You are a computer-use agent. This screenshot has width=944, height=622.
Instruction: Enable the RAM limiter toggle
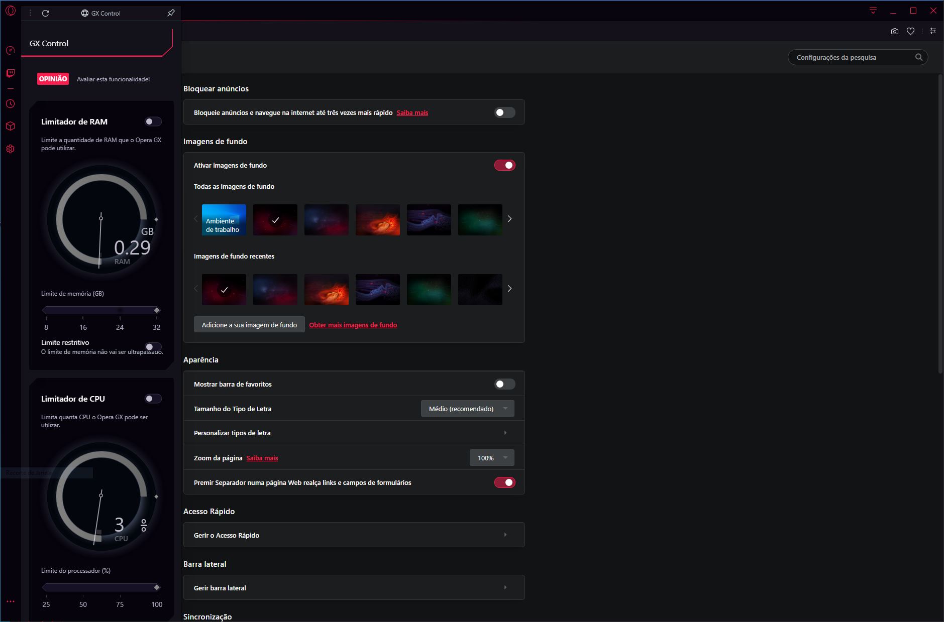153,121
